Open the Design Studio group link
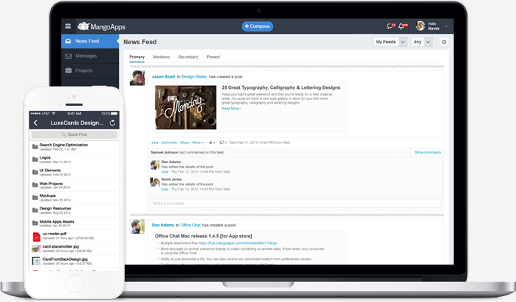This screenshot has height=302, width=516. pyautogui.click(x=195, y=76)
